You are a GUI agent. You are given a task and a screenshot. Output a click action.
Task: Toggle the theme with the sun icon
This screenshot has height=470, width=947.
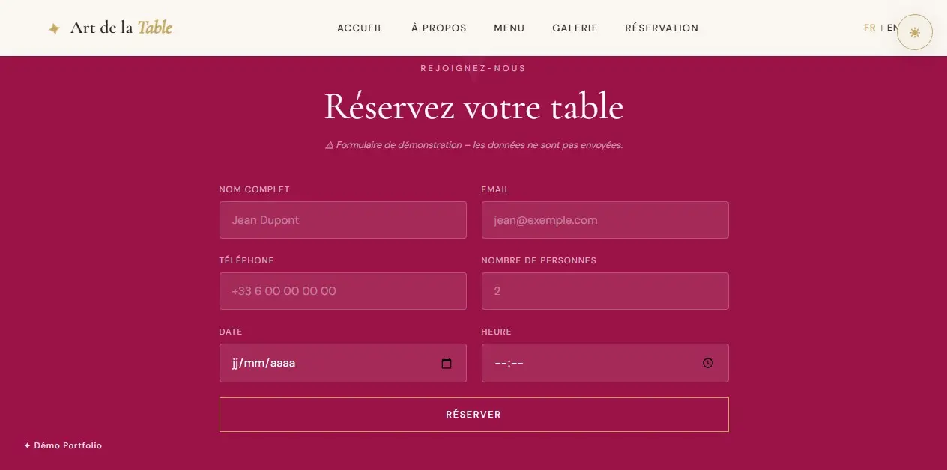915,32
